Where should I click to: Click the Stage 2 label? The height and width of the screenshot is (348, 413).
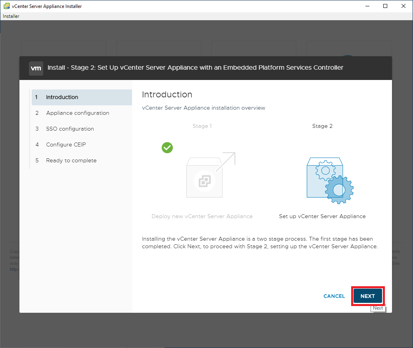coord(322,126)
